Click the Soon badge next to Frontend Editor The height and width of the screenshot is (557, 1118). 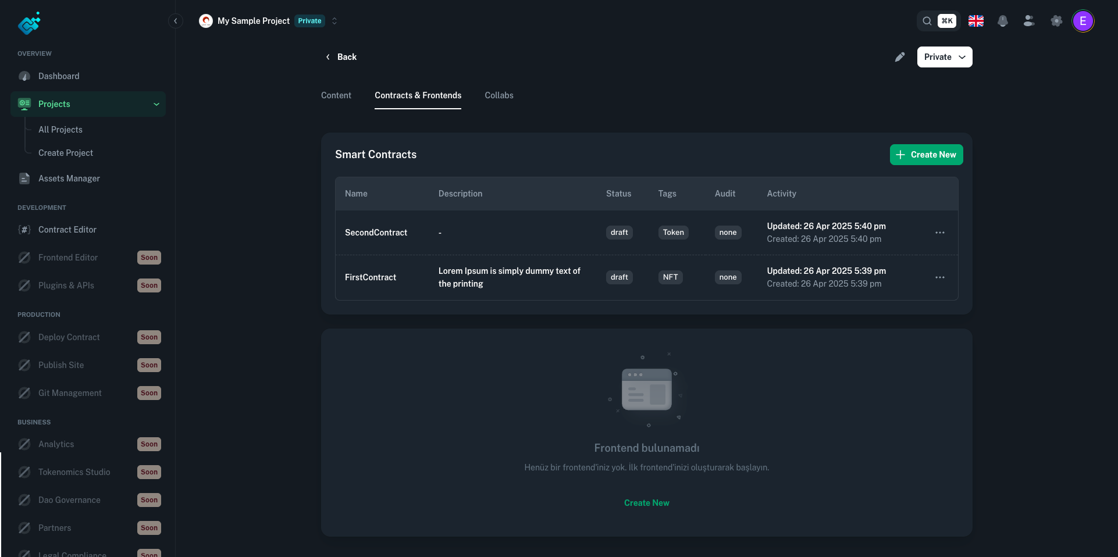click(x=149, y=258)
